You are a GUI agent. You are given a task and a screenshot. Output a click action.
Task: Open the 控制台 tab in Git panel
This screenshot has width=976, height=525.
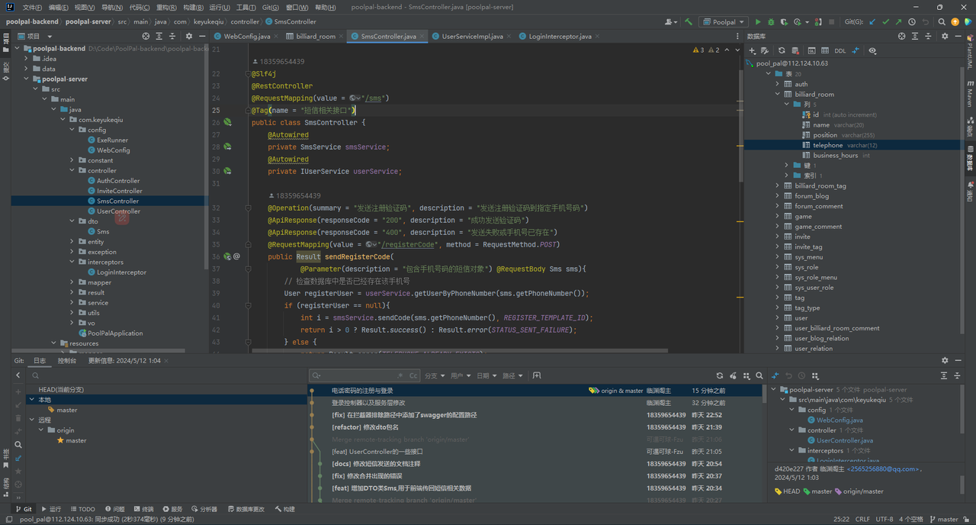click(x=67, y=360)
